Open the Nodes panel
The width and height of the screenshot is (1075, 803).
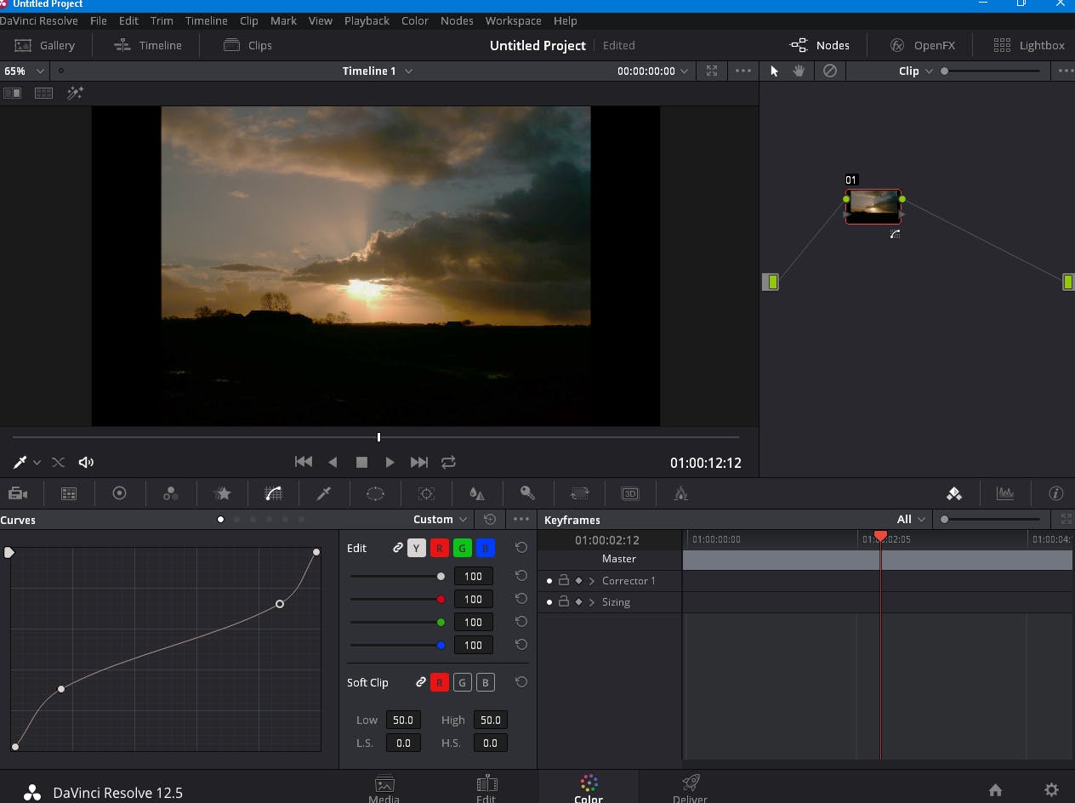[819, 45]
